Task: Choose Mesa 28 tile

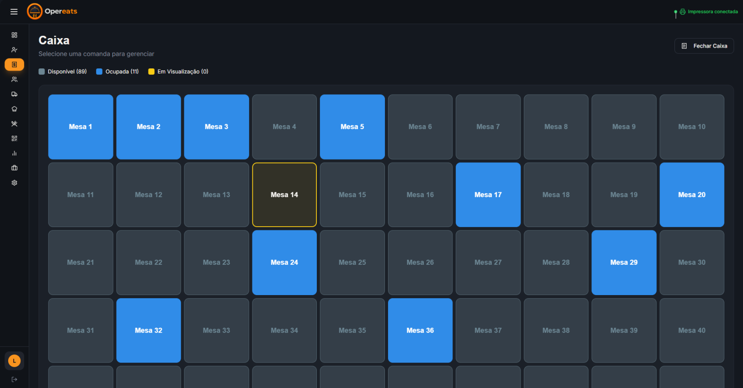Action: tap(556, 262)
